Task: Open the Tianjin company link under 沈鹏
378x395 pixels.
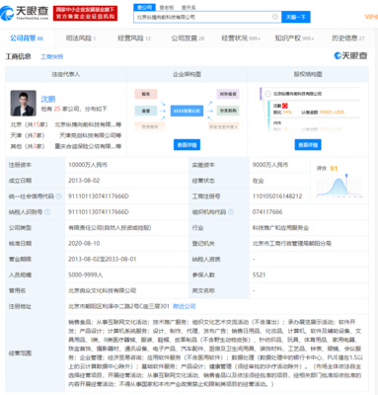Action: (90, 135)
